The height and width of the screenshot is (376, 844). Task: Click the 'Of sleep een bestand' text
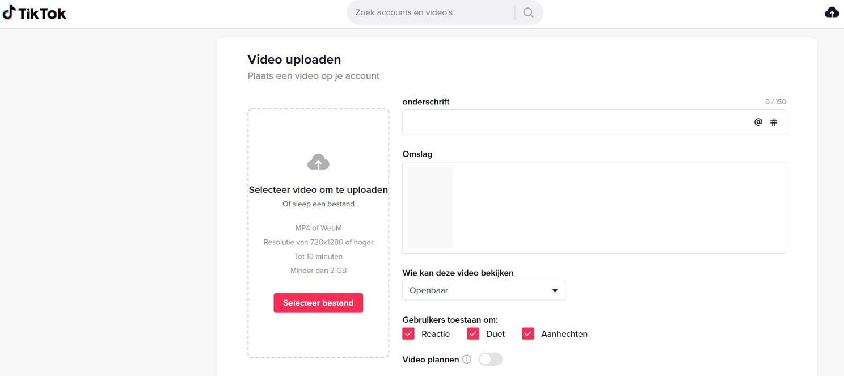(318, 204)
